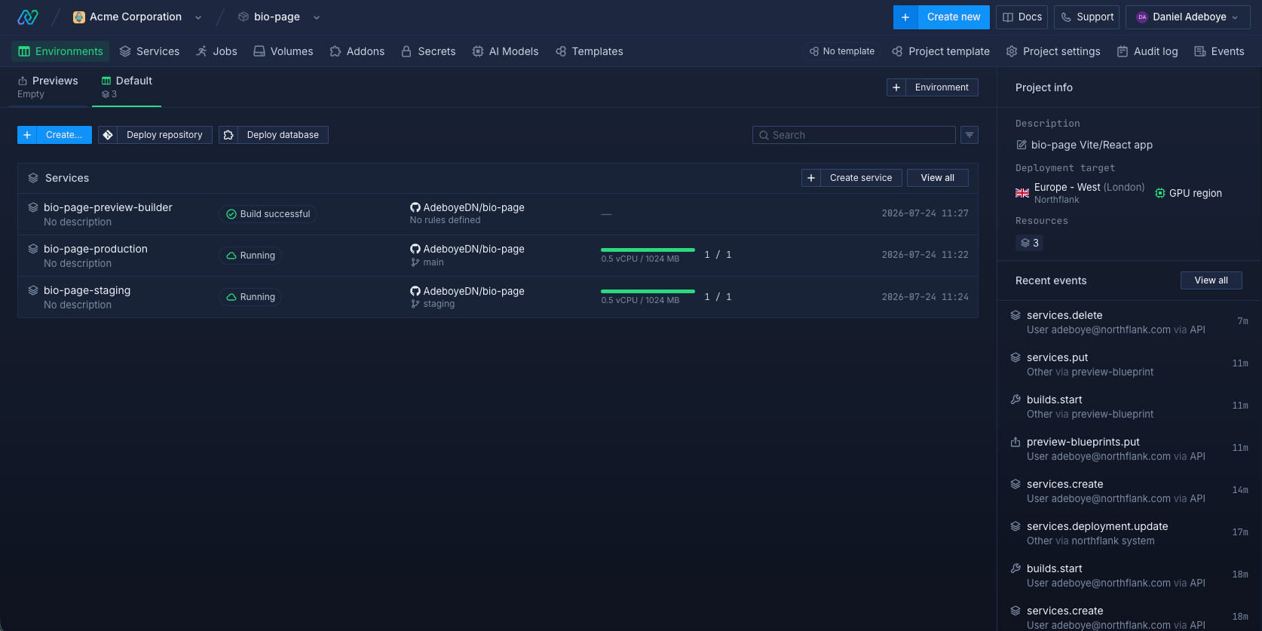The height and width of the screenshot is (631, 1262).
Task: Click the Deploy database puzzle icon
Action: 228,135
